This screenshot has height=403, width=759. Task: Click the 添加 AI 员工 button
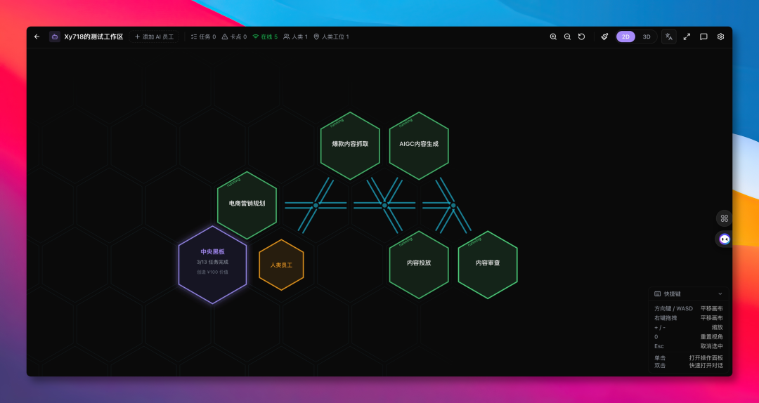[x=154, y=37]
